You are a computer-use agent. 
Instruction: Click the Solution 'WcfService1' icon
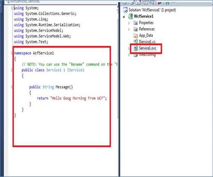(x=125, y=10)
